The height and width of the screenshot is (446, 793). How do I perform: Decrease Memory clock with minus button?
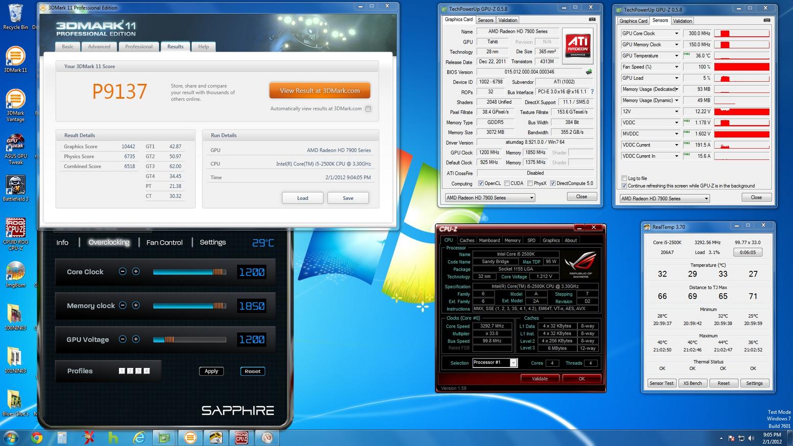123,306
